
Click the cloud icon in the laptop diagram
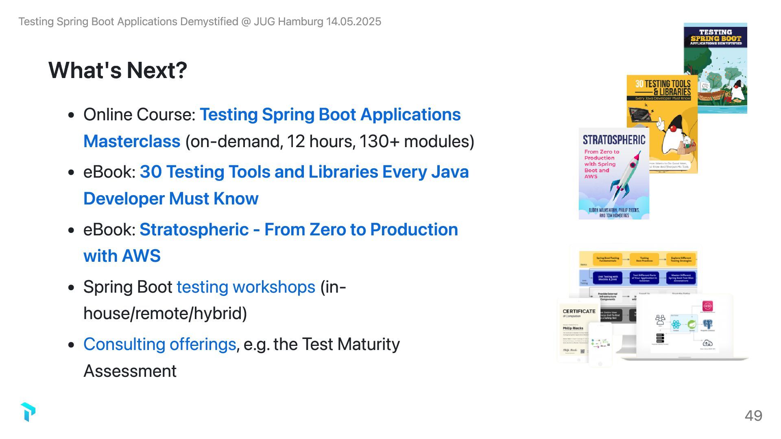pyautogui.click(x=707, y=344)
